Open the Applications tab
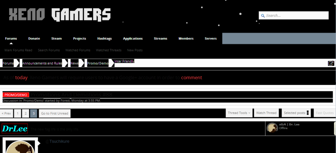The image size is (336, 153). click(133, 39)
